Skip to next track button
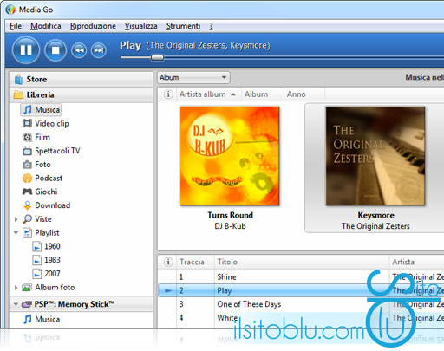The image size is (444, 351). tap(99, 50)
